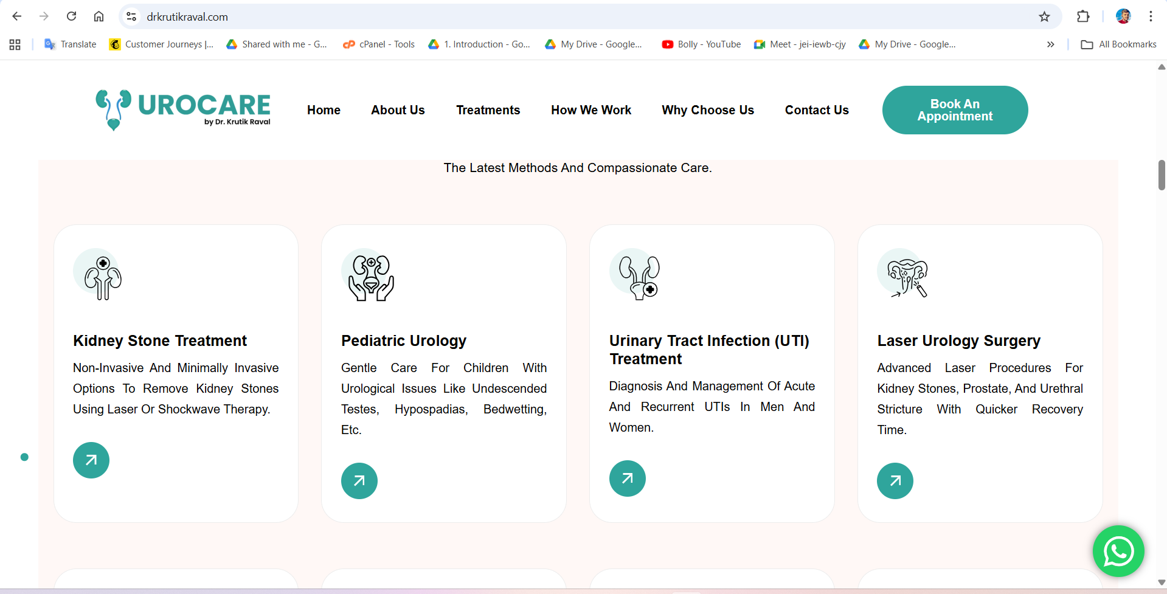Click the address bar showing drkrutikraval.com
This screenshot has height=594, width=1167.
(547, 16)
